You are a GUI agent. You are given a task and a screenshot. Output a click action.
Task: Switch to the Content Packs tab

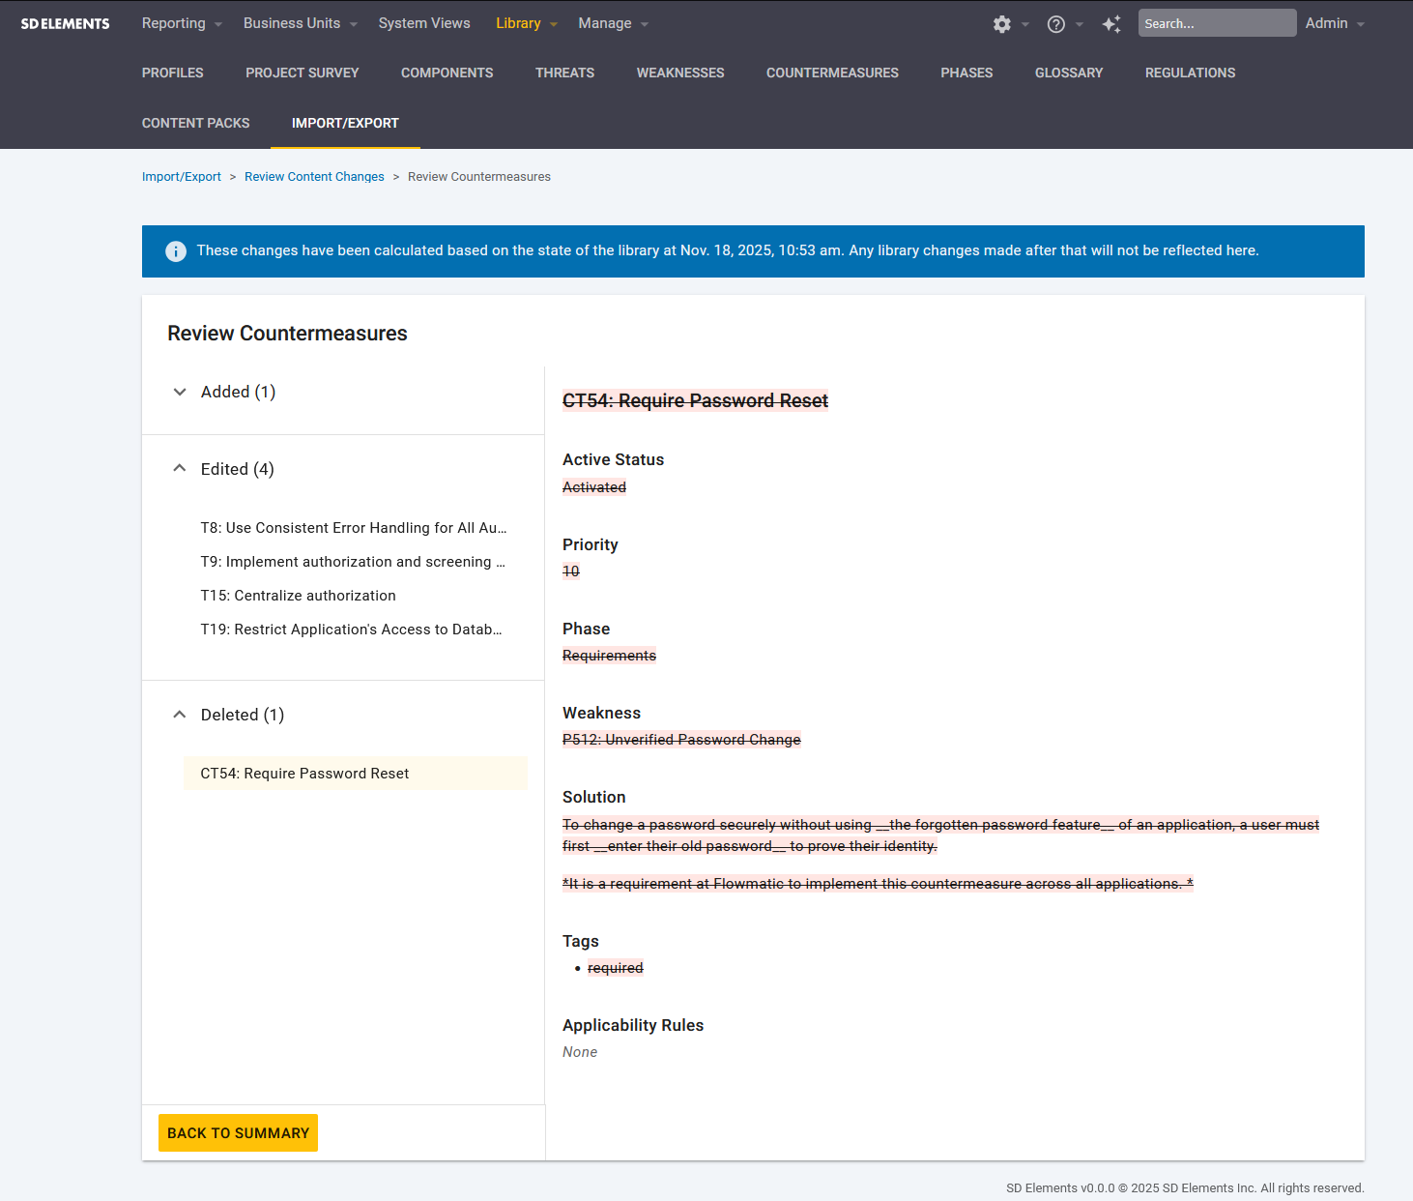[x=195, y=123]
